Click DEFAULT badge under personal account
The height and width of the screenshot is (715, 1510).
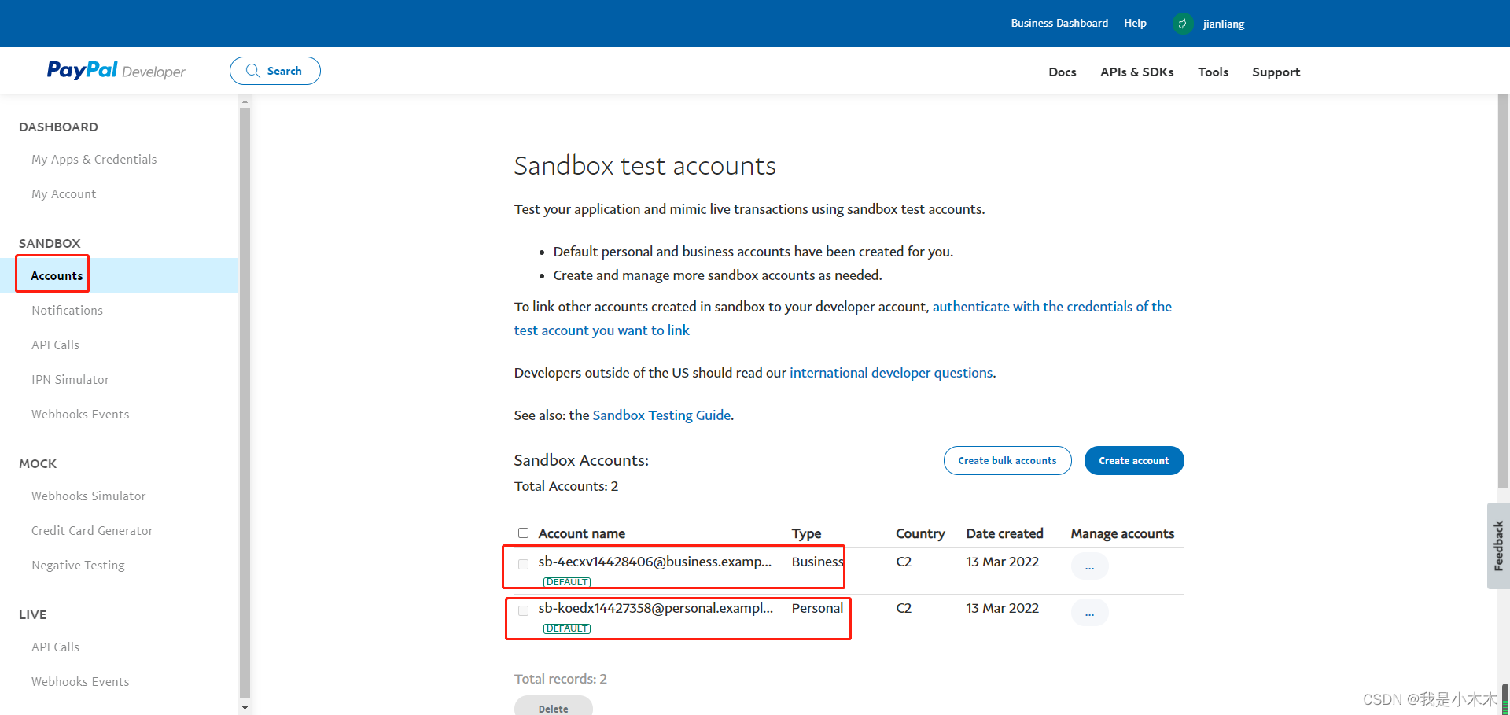[567, 628]
